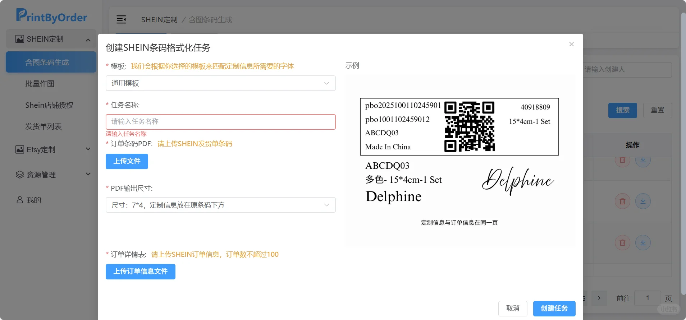Click 含图条码生成 in breadcrumb
The width and height of the screenshot is (686, 320).
[210, 20]
